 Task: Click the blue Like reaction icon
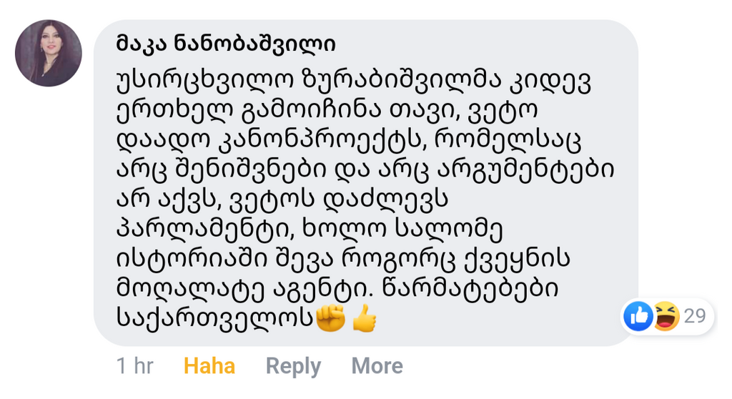(638, 316)
